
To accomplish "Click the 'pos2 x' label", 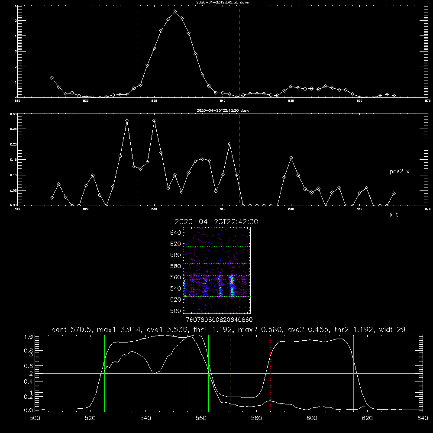I will 399,171.
